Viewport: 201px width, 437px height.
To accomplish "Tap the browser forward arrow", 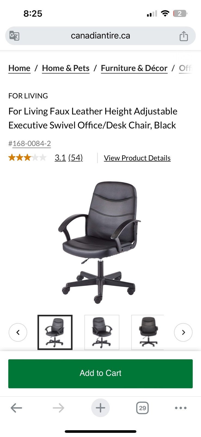I will [58, 408].
